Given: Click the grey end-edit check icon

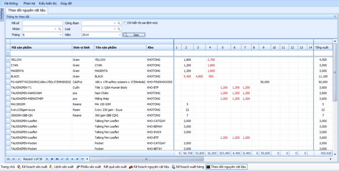Looking at the screenshot, I should (62, 159).
